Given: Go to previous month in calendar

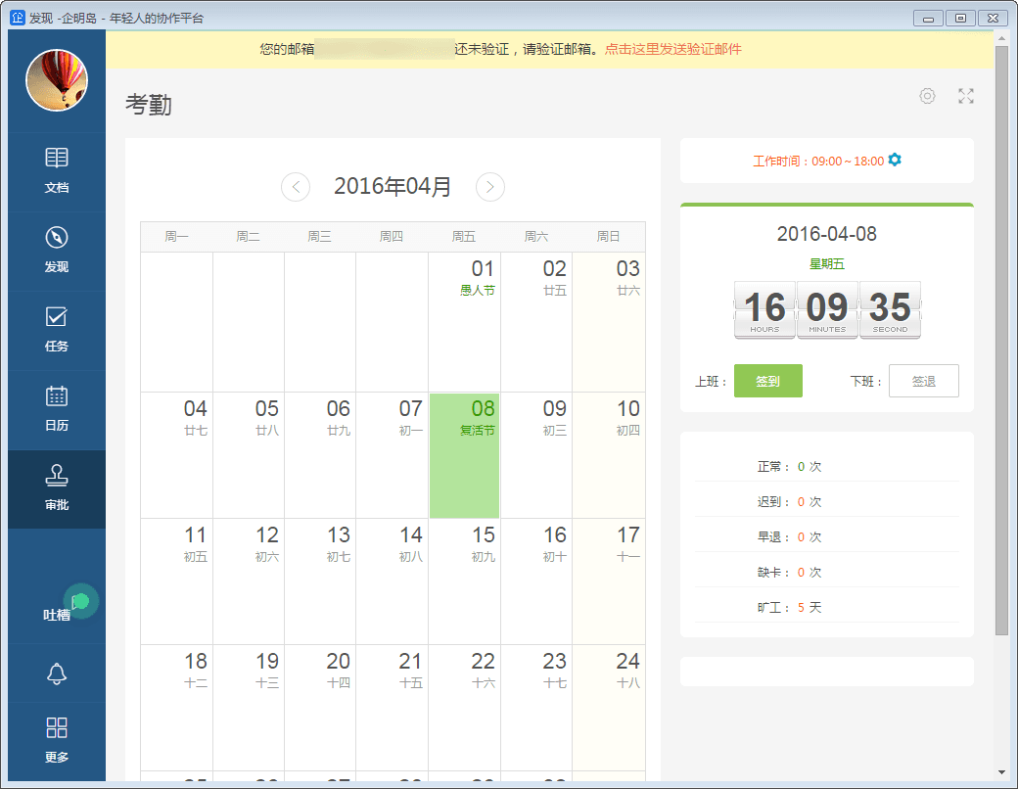Looking at the screenshot, I should (296, 187).
